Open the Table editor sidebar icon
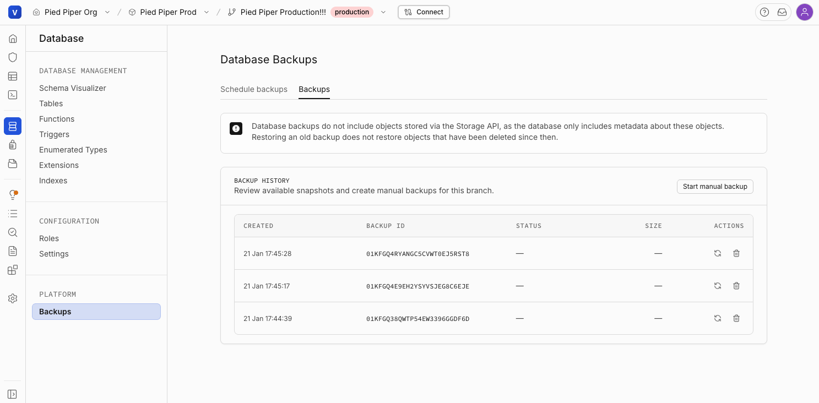The width and height of the screenshot is (819, 403). tap(13, 76)
